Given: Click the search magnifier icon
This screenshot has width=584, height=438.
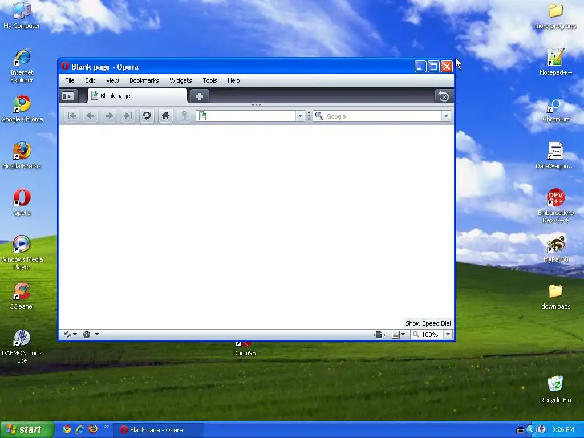Looking at the screenshot, I should tap(319, 116).
